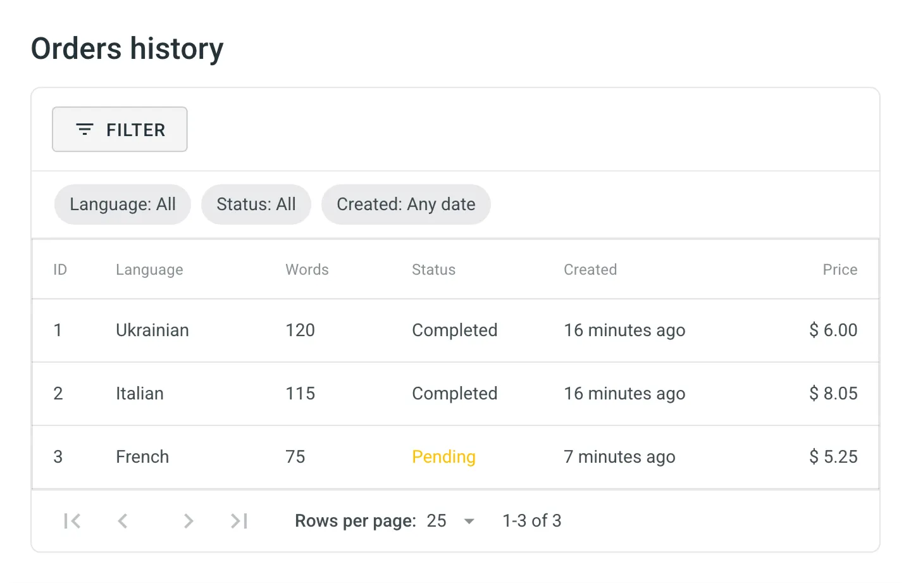
Task: Jump to last page using skip-forward icon
Action: (x=239, y=520)
